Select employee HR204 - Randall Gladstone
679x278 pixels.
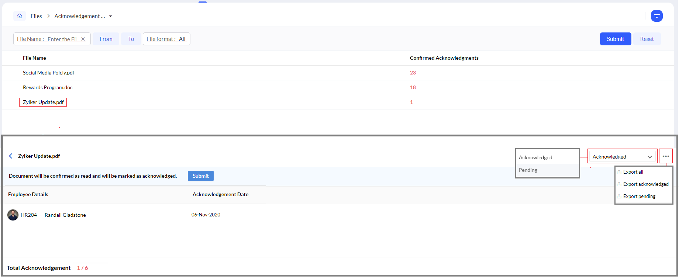coord(53,215)
